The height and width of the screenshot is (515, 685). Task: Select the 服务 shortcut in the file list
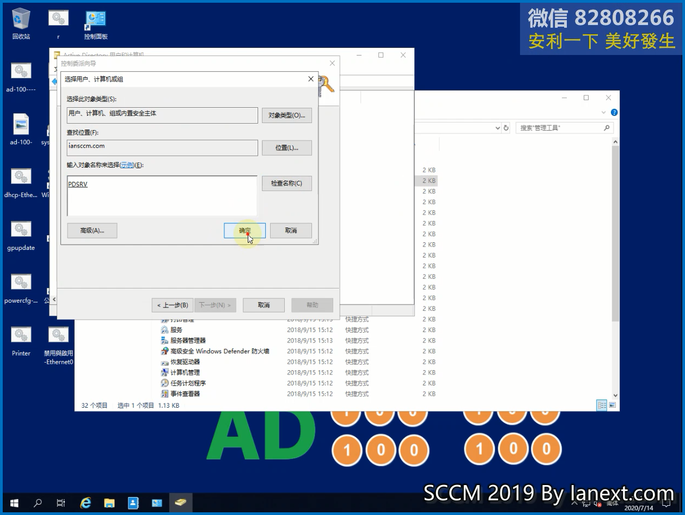point(176,330)
